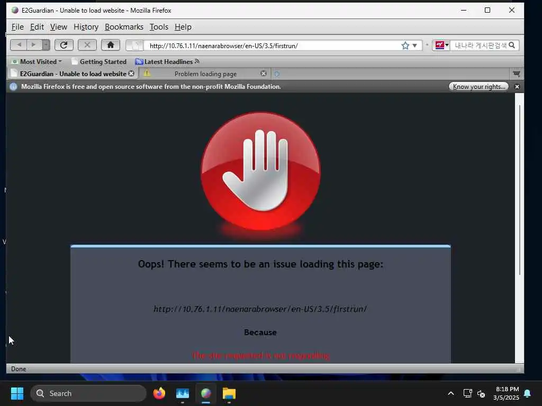Open the Getting Started bookmark
The height and width of the screenshot is (406, 542).
tap(99, 62)
